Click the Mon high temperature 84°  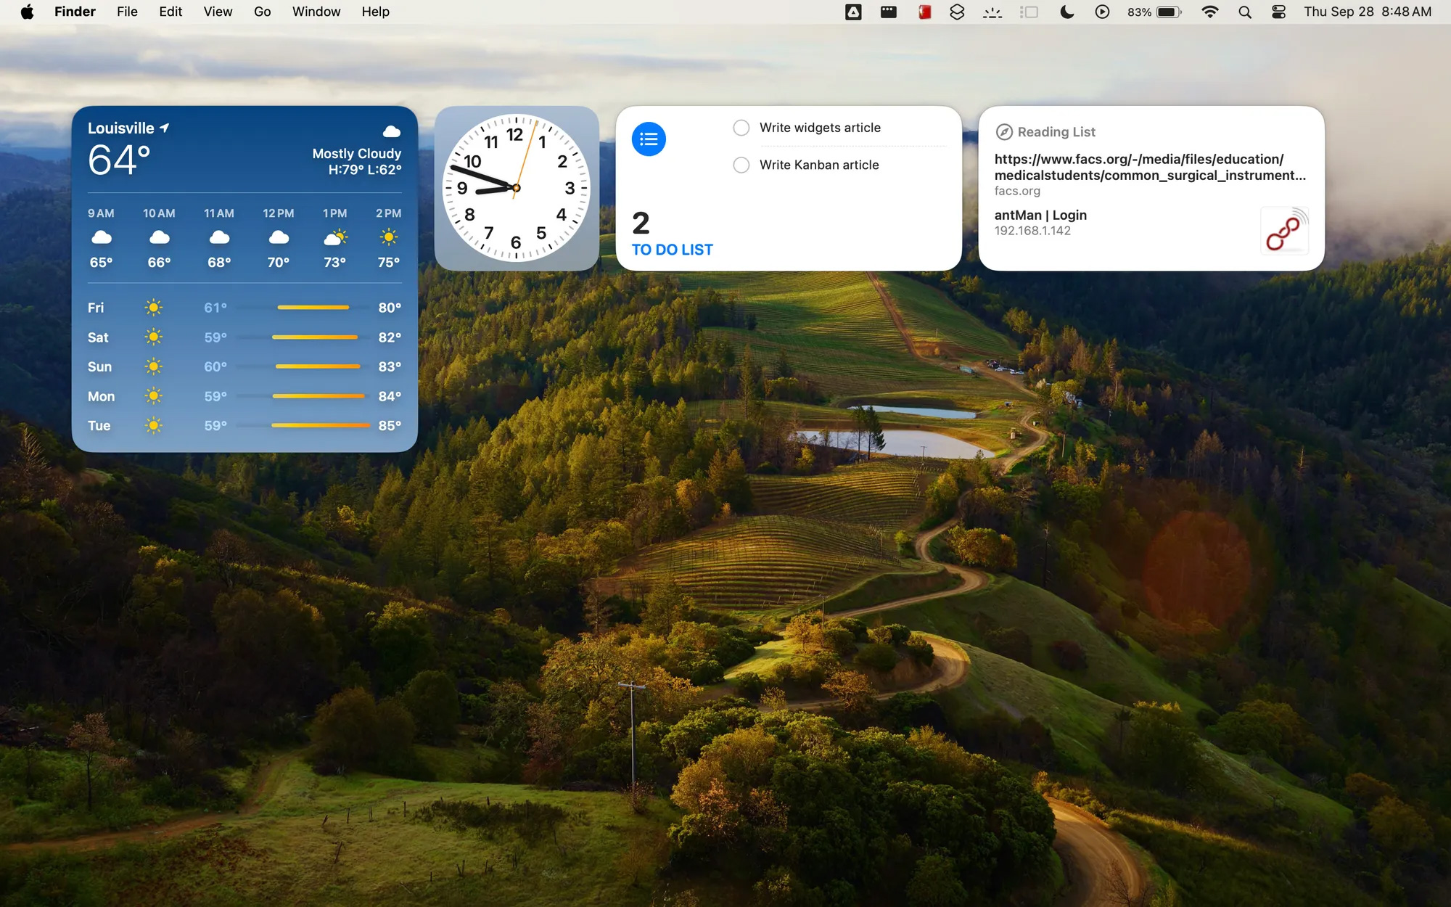(x=390, y=396)
